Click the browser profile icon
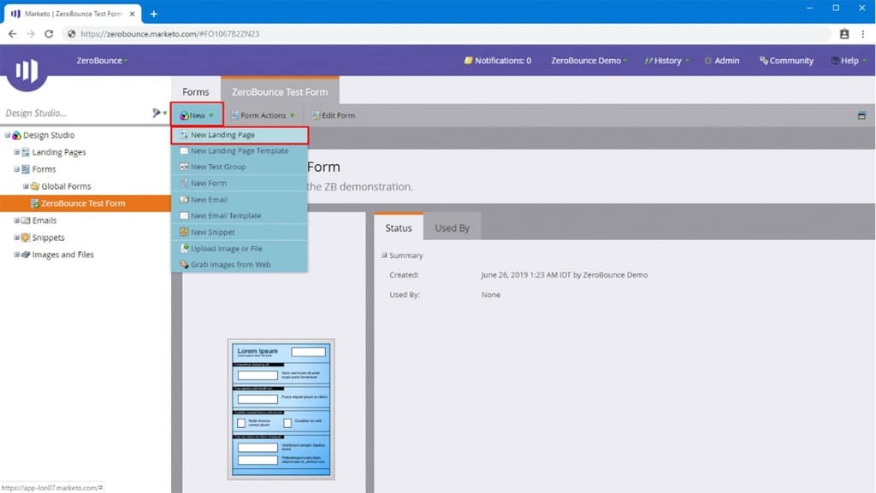Image resolution: width=876 pixels, height=493 pixels. pyautogui.click(x=844, y=34)
